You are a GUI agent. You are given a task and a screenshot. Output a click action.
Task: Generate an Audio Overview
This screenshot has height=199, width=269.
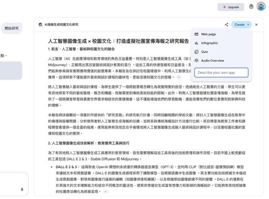coord(212,60)
